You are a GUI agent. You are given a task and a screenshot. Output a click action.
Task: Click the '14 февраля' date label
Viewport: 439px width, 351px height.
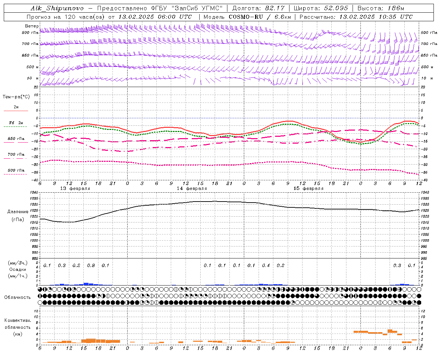(192, 189)
